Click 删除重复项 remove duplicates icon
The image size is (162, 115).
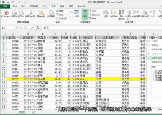[122, 15]
